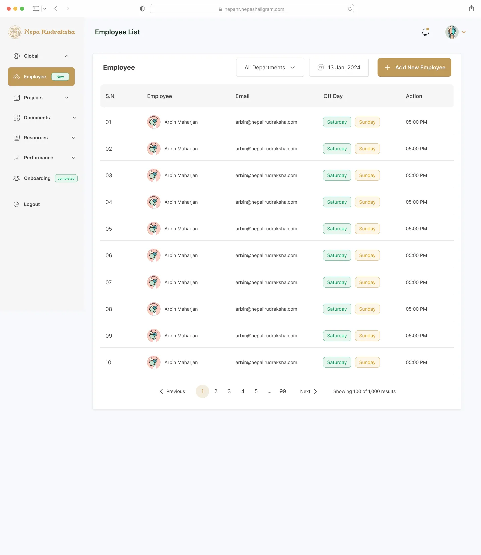Expand the Performance menu chevron
Viewport: 481px width, 555px height.
[x=74, y=158]
